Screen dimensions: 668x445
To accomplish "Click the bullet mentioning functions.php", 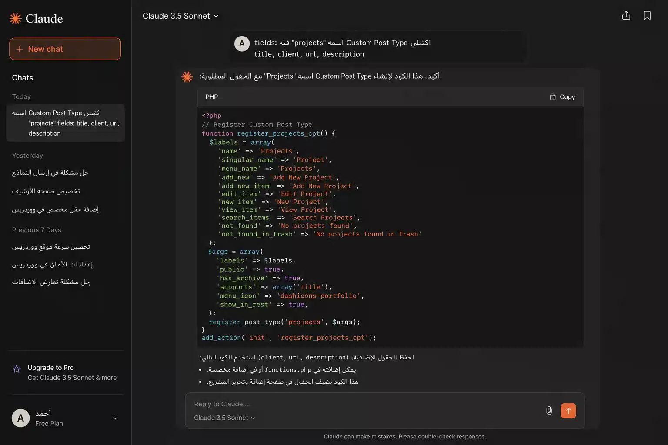I will 282,370.
